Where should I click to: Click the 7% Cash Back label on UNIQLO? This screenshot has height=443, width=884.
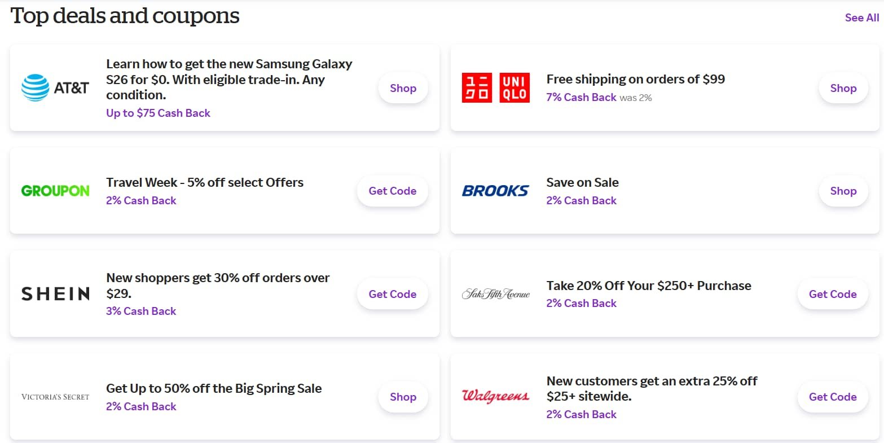(581, 97)
